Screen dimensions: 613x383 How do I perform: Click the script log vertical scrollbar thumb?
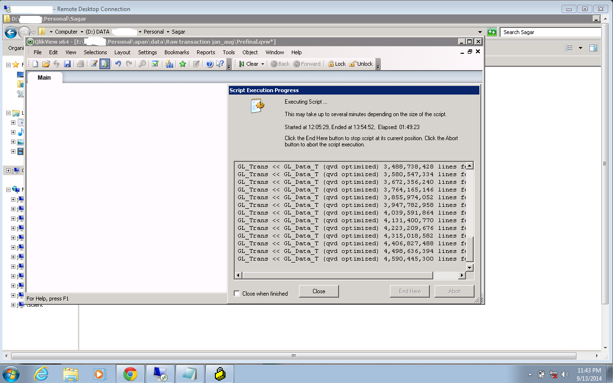[x=470, y=248]
